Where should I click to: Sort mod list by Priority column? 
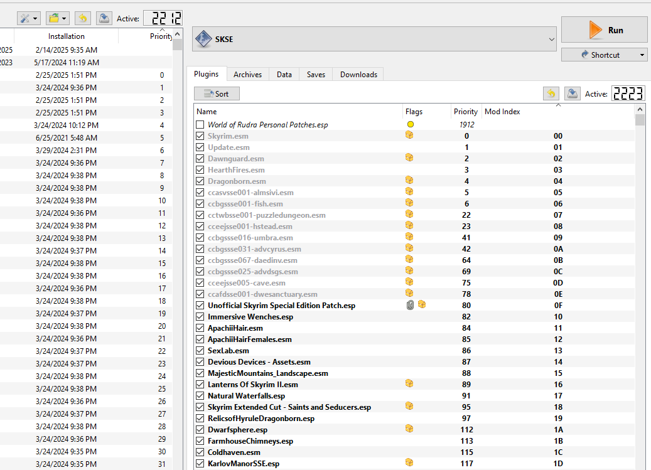(161, 36)
